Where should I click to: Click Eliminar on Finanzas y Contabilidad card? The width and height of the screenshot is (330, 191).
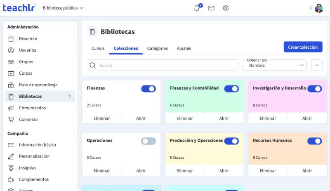[184, 118]
